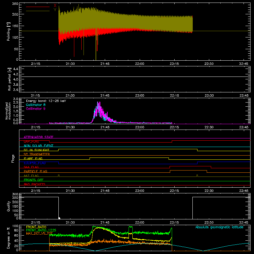Click the AAZ_FLAG label
254x254 pixels.
[31, 176]
